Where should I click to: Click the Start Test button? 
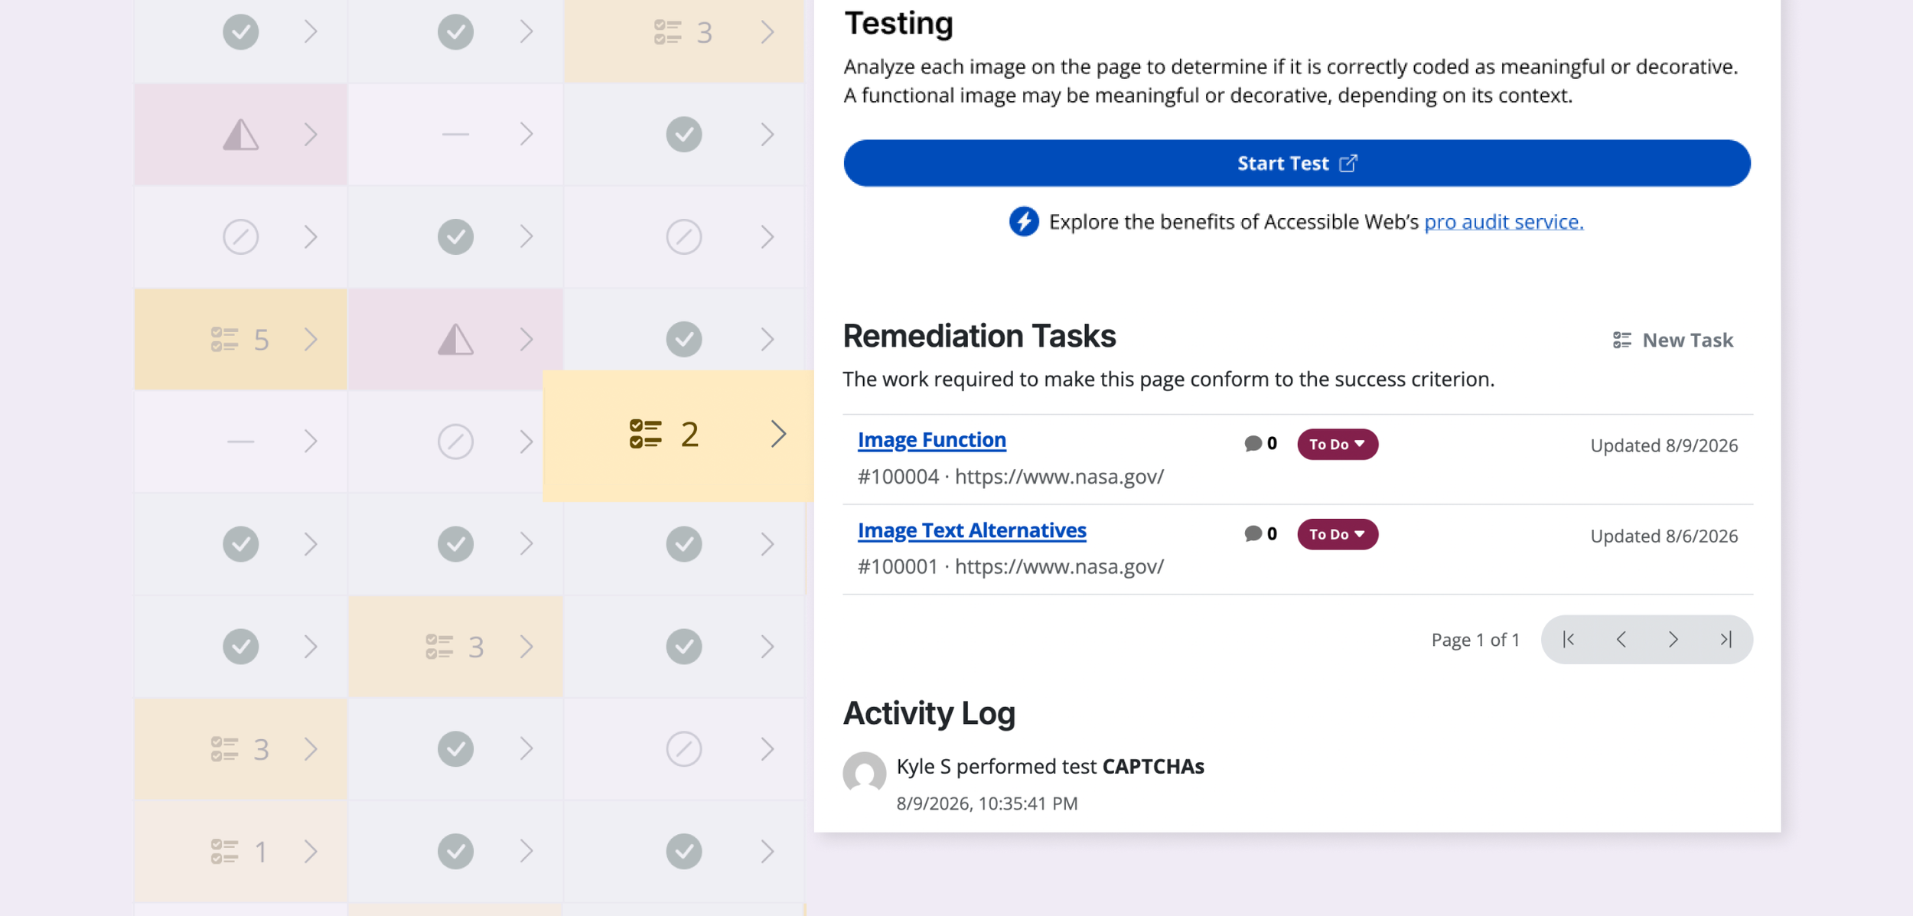pyautogui.click(x=1296, y=163)
